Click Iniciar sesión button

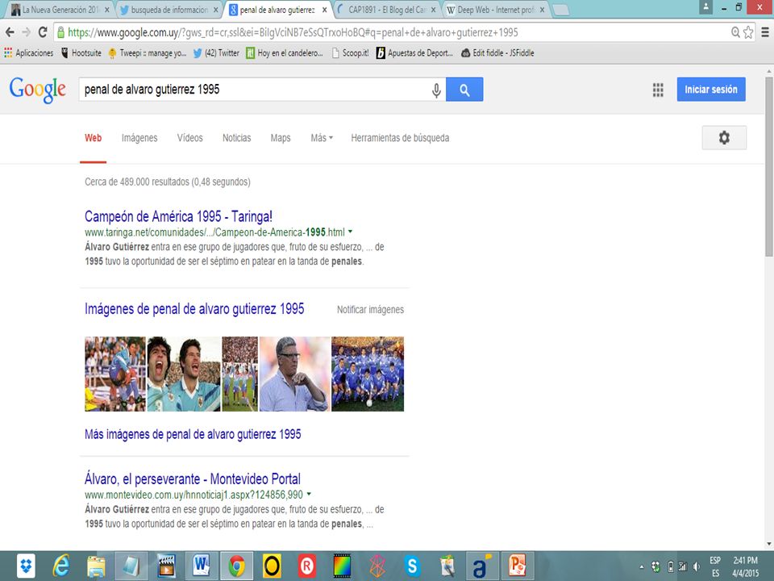click(x=711, y=90)
